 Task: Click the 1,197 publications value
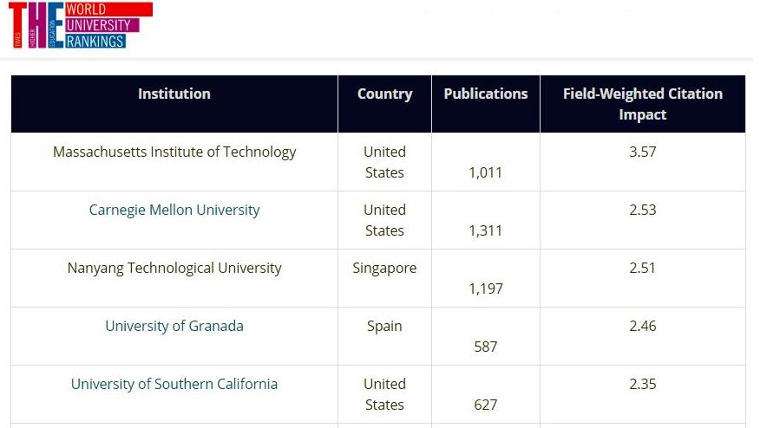click(x=486, y=289)
